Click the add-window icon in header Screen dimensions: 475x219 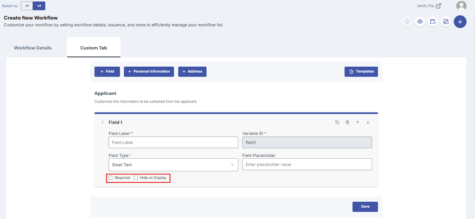(x=433, y=22)
